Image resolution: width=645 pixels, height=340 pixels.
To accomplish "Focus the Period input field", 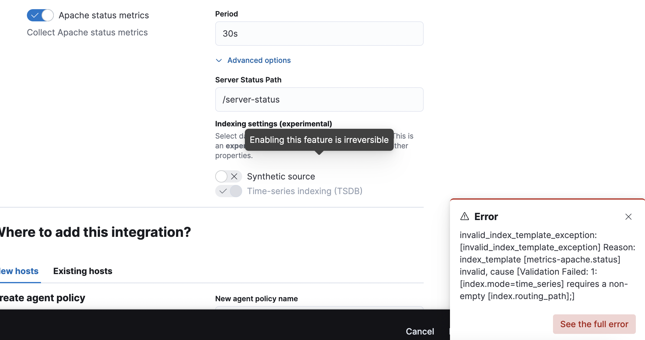I will click(x=319, y=34).
